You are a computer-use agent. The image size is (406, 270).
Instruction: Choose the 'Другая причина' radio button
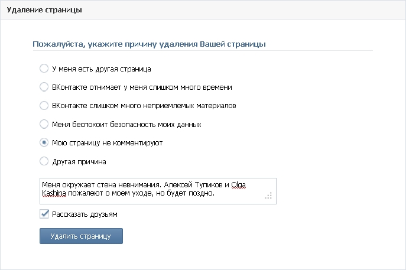44,161
